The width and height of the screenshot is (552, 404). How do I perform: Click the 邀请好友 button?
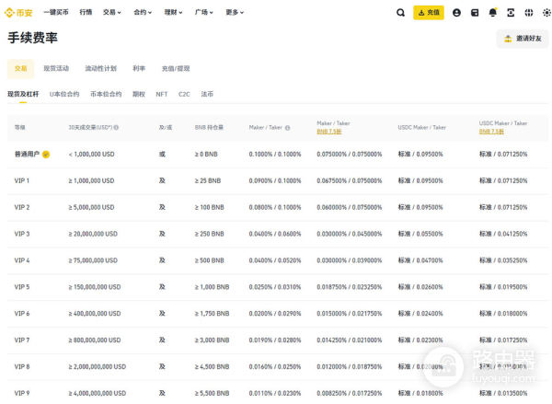point(523,39)
